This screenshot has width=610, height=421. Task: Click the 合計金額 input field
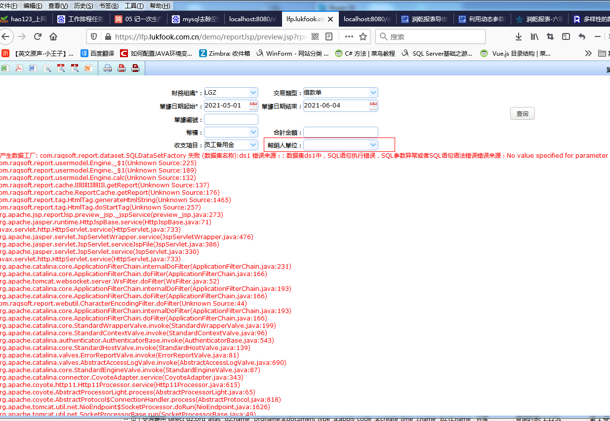click(341, 132)
